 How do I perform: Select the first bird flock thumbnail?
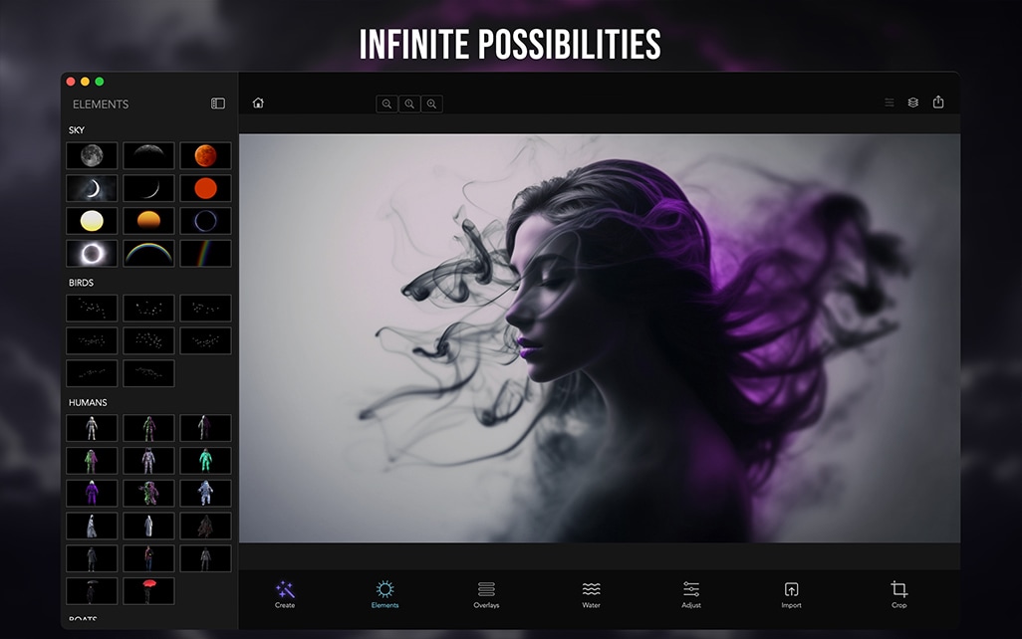(92, 309)
